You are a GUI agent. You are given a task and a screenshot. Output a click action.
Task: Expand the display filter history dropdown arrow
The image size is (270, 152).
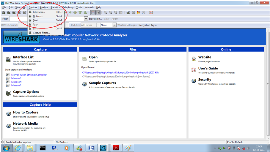pyautogui.click(x=86, y=19)
